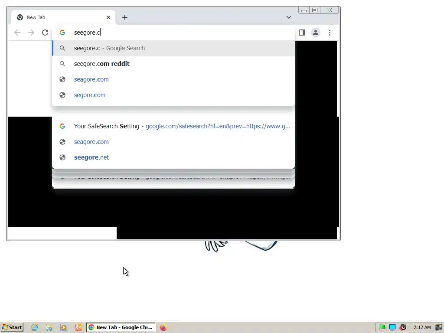Pick the first seagore.com suggestion

pyautogui.click(x=173, y=79)
